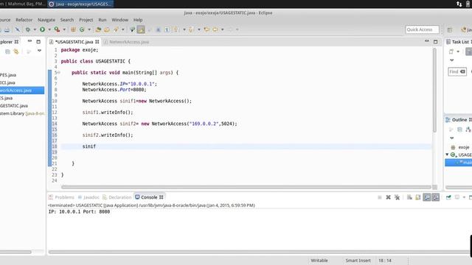The width and height of the screenshot is (472, 265).
Task: Open the Debug button dropdown arrow
Action: pos(35,29)
